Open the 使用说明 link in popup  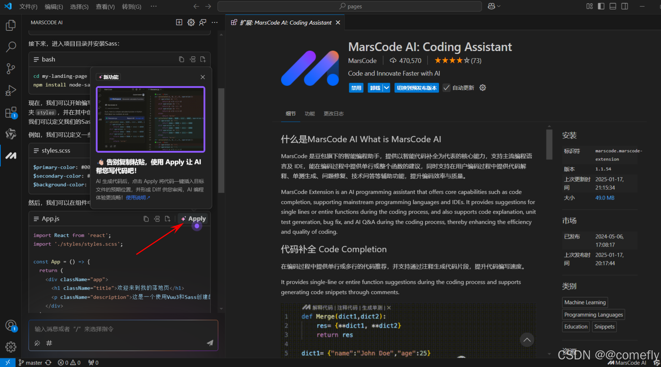tap(138, 197)
